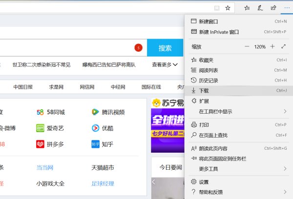
Task: Click the 腾讯视频 site icon
Action: point(95,112)
